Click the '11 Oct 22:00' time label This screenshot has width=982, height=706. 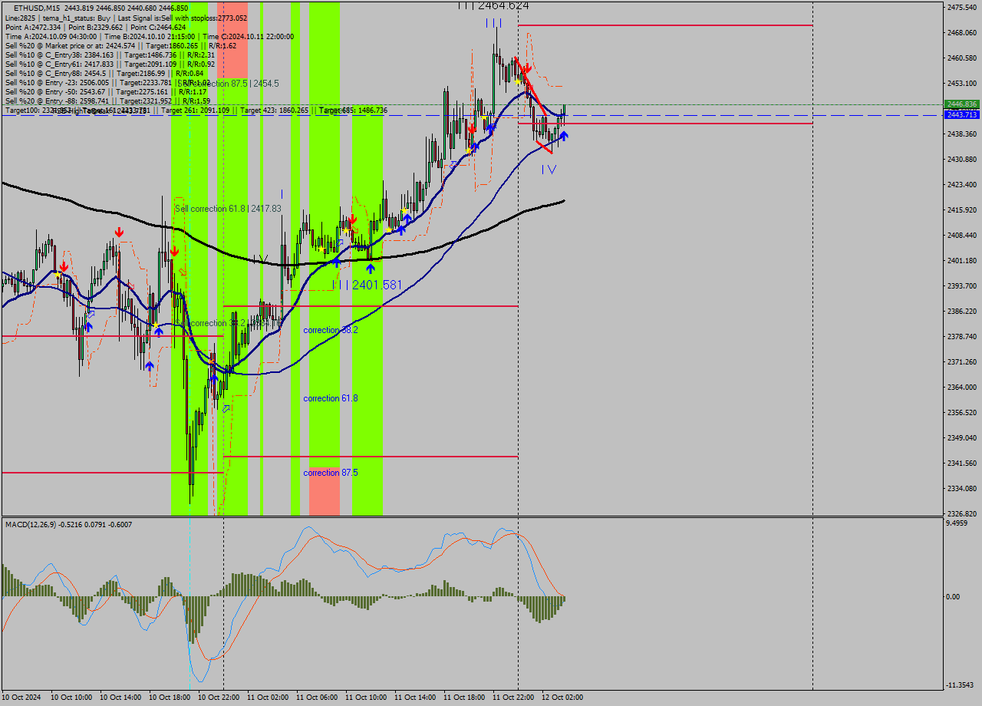pyautogui.click(x=513, y=698)
